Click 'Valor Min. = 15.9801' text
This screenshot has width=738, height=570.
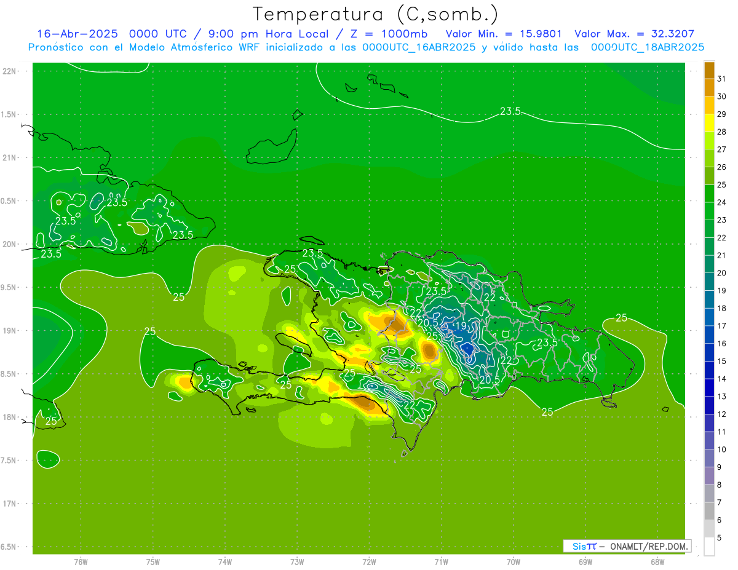(504, 34)
